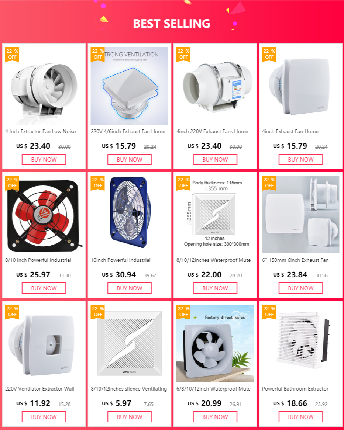Screen dimensions: 344x430
Task: Open the 8/10/12Inches Waterproof Mute title link
Action: pos(214,260)
